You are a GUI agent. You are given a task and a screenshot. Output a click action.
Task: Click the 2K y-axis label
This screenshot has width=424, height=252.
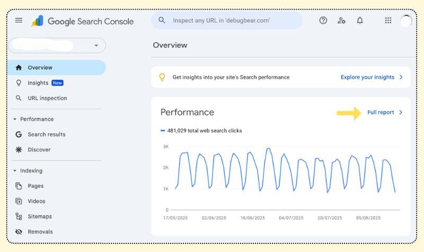click(166, 167)
